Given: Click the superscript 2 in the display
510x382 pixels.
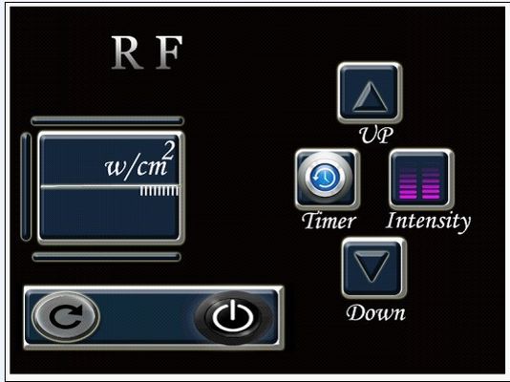Looking at the screenshot, I should pyautogui.click(x=168, y=150).
